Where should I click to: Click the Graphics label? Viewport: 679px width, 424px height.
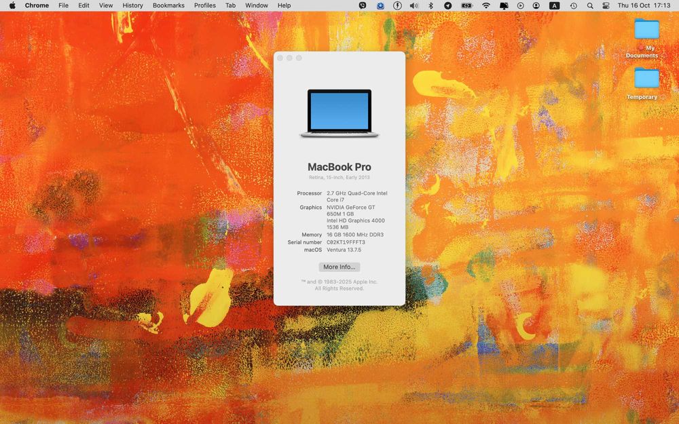pos(311,208)
